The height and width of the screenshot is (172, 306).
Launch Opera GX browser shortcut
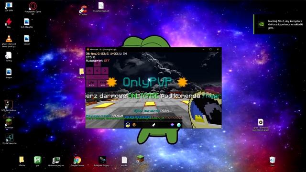(33, 8)
